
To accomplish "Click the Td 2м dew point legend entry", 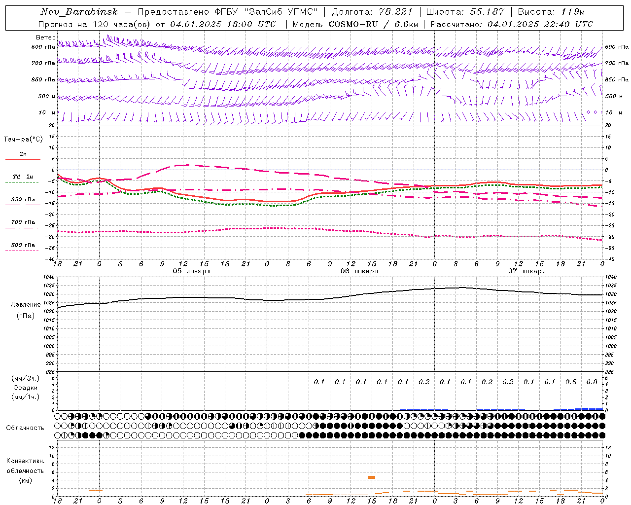I will [x=23, y=177].
